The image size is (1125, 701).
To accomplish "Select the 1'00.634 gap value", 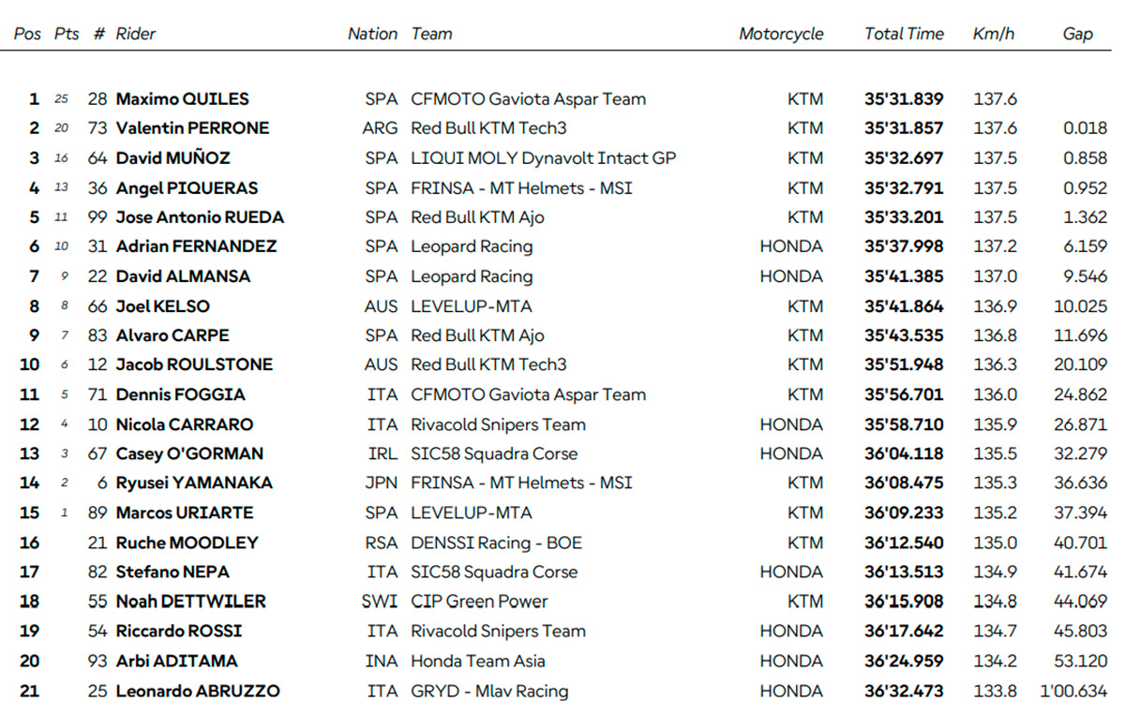I will 1073,692.
